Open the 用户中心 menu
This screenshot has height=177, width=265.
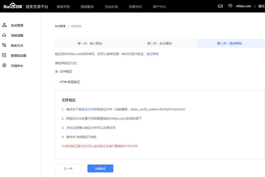pyautogui.click(x=159, y=6)
